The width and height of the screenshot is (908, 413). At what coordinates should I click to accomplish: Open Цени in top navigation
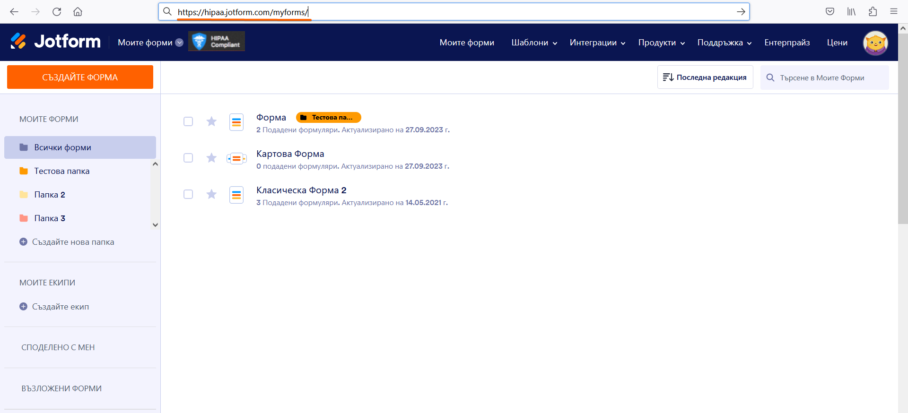point(837,43)
